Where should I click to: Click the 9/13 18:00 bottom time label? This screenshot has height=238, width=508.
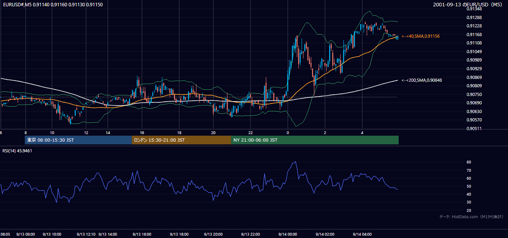(179, 234)
